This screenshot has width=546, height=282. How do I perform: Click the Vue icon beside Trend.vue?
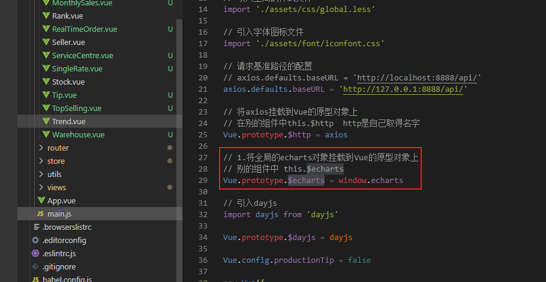click(x=46, y=122)
